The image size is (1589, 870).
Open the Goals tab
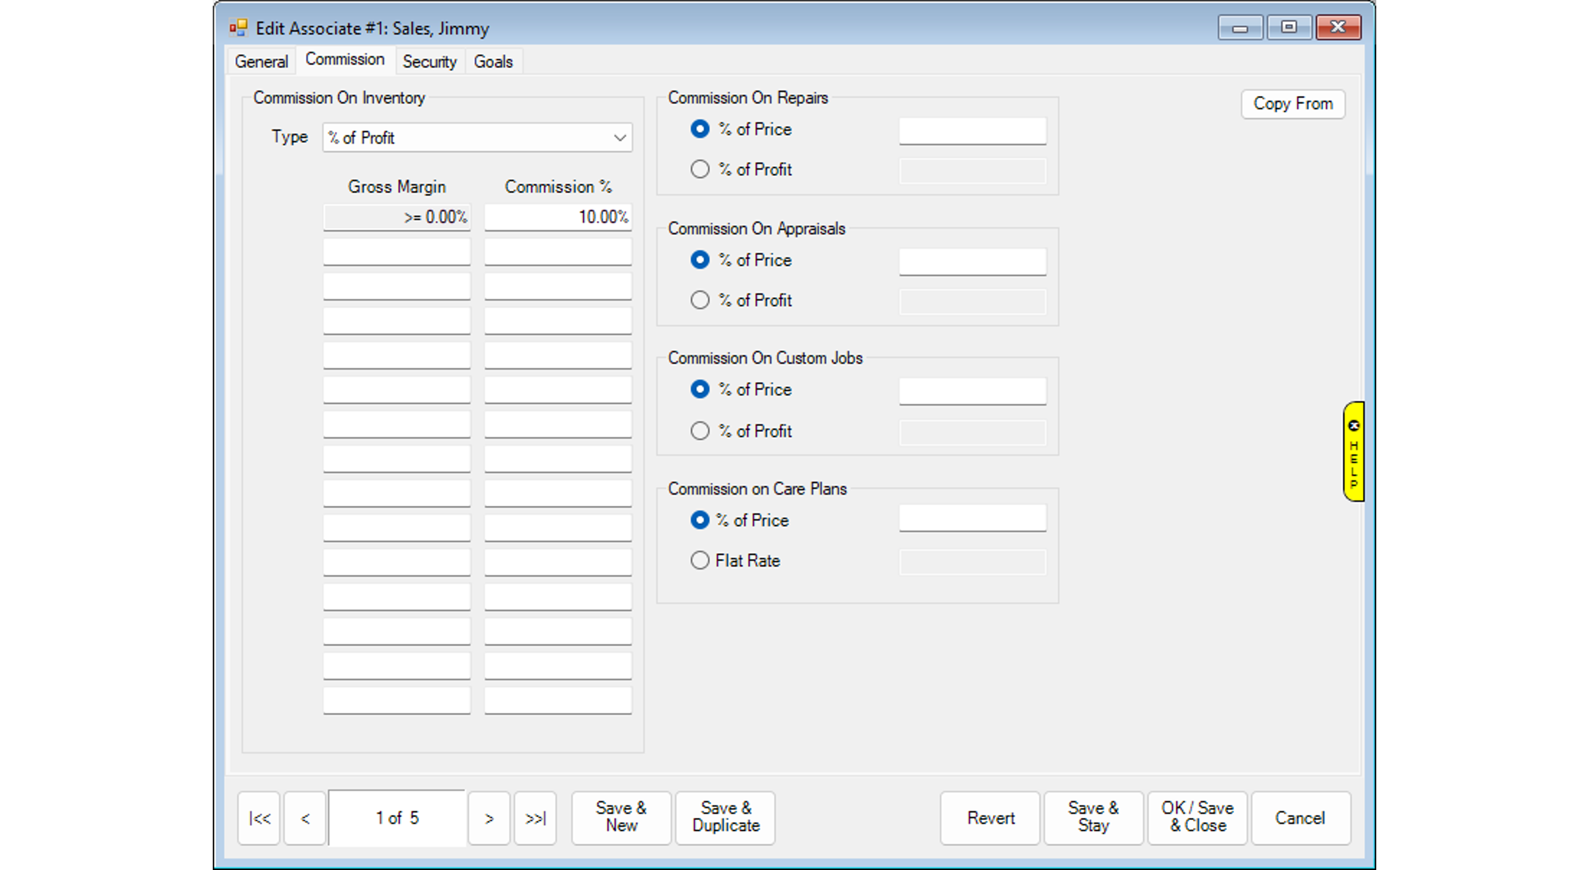(x=493, y=62)
